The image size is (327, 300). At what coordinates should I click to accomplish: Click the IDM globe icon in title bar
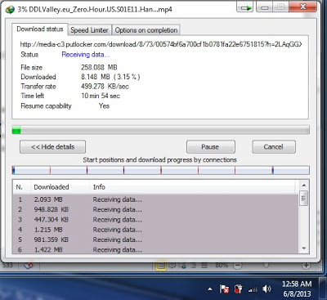[x=10, y=9]
